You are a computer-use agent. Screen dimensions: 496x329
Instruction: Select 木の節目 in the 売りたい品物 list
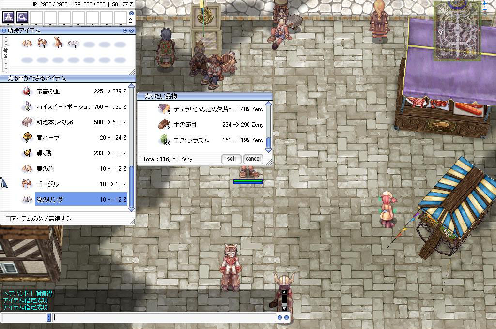[211, 124]
